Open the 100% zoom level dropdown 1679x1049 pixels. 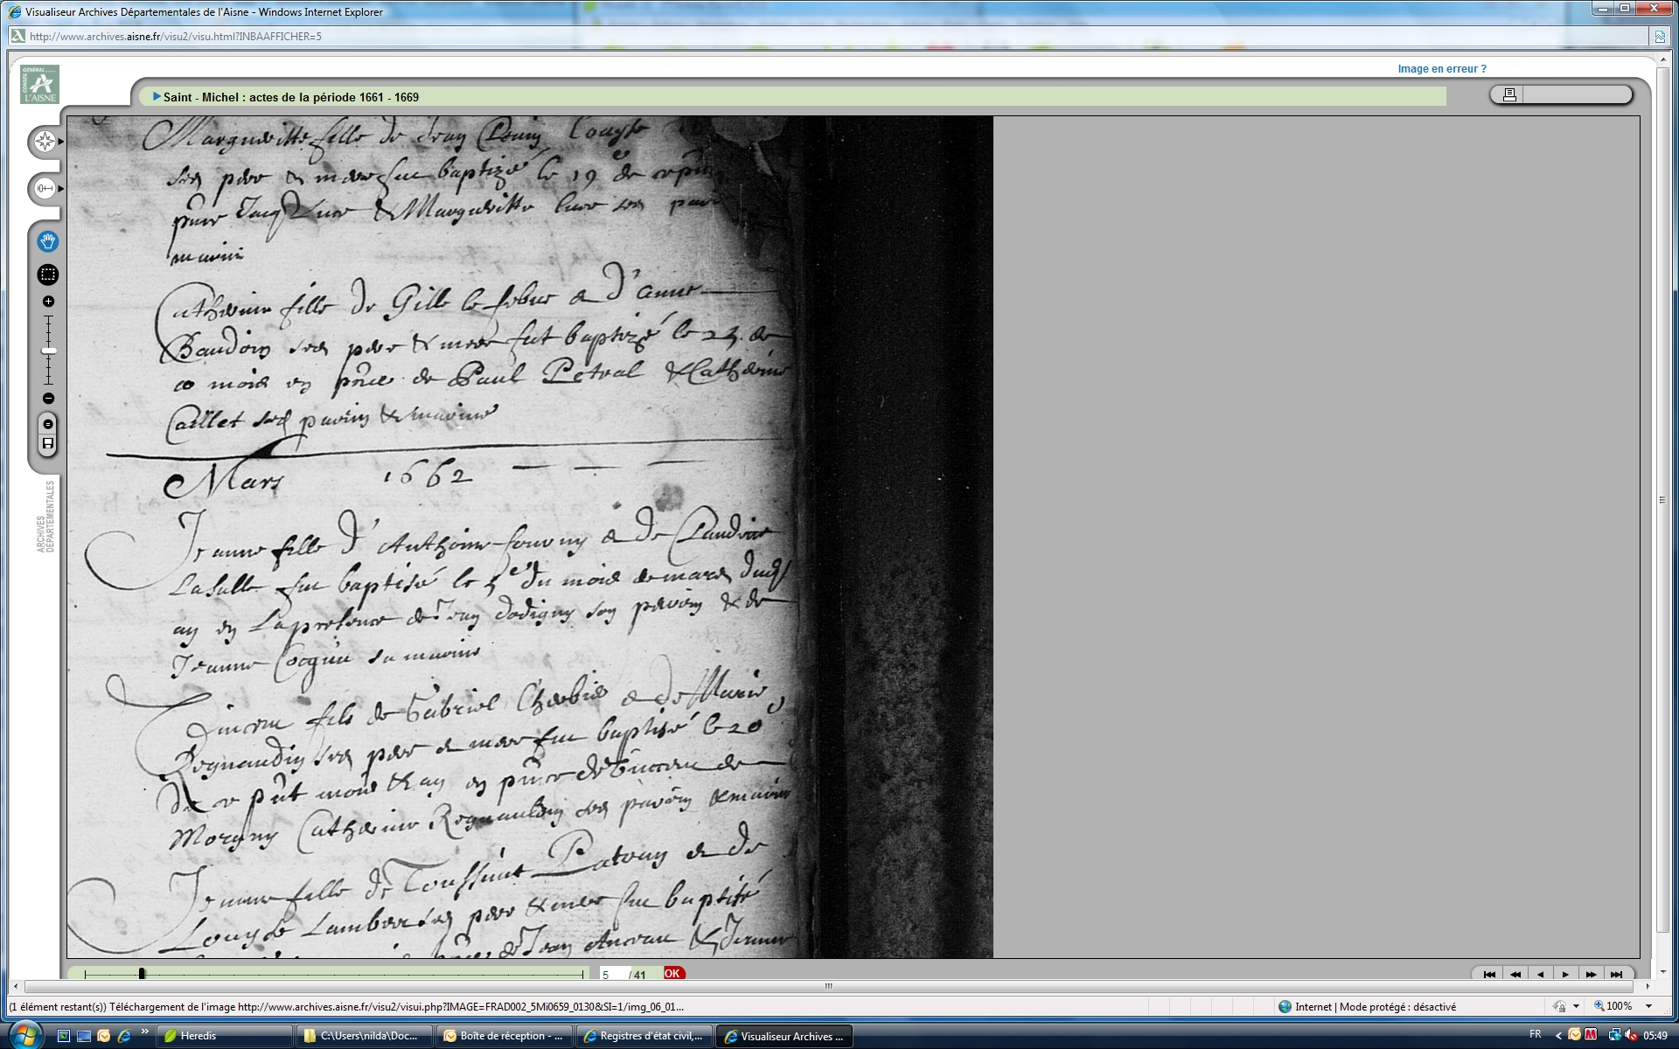point(1649,1006)
